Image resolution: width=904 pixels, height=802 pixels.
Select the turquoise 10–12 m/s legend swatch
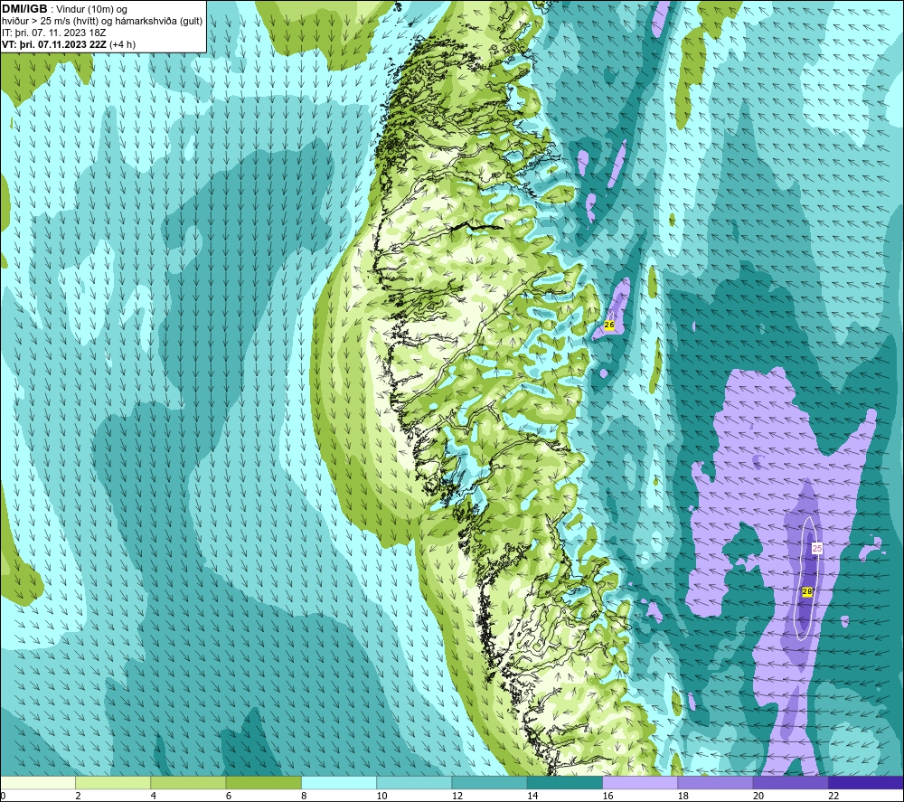[414, 782]
